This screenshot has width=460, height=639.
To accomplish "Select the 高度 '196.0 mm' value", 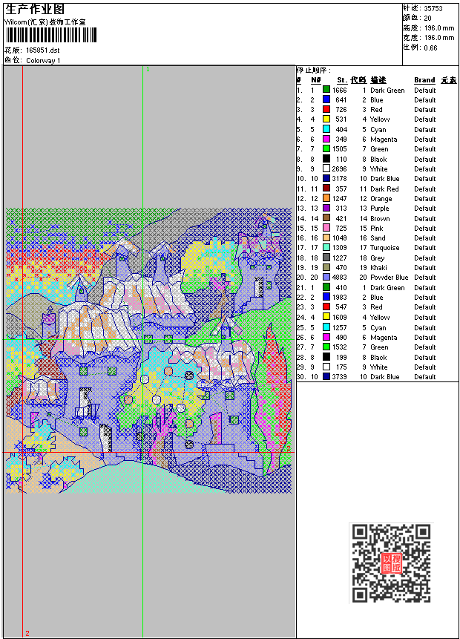I will coord(438,28).
